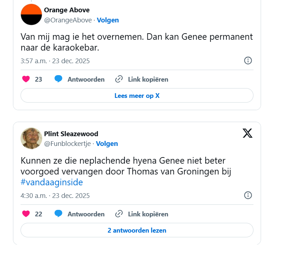
Task: Follow Funblockertje via the Volgen link
Action: [x=107, y=144]
